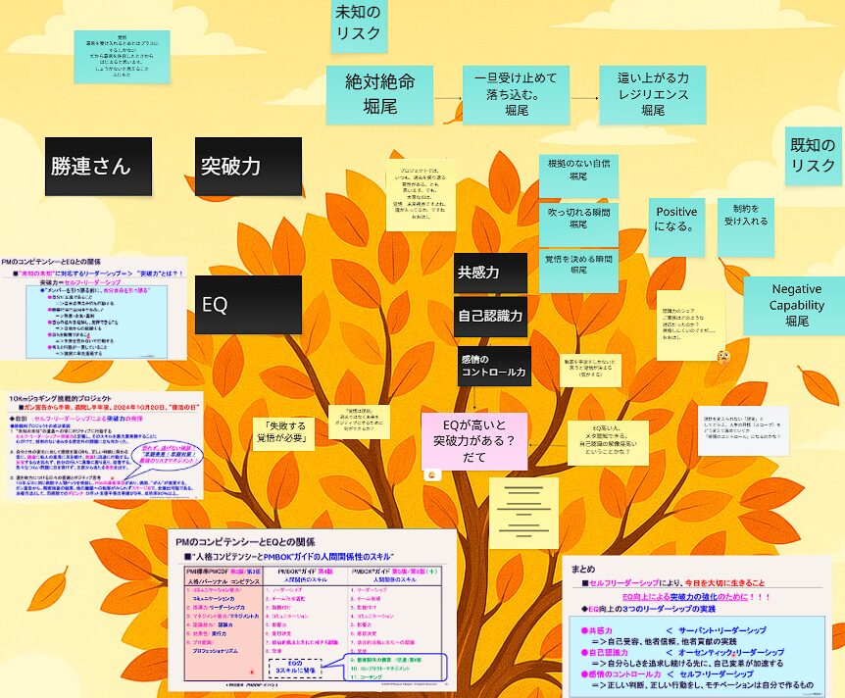845x698 pixels.
Task: Select the Negative Capability sticky note
Action: (x=795, y=305)
